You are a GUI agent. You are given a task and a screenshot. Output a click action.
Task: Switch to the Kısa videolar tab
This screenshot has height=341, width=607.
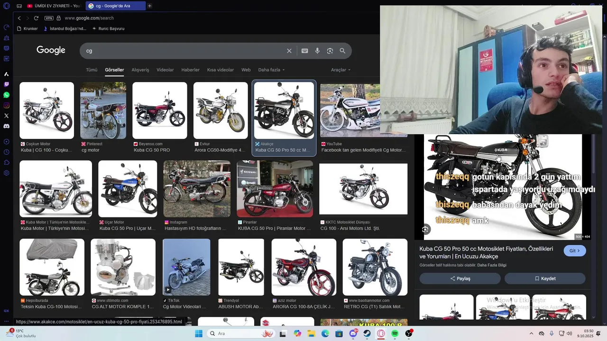click(x=221, y=70)
